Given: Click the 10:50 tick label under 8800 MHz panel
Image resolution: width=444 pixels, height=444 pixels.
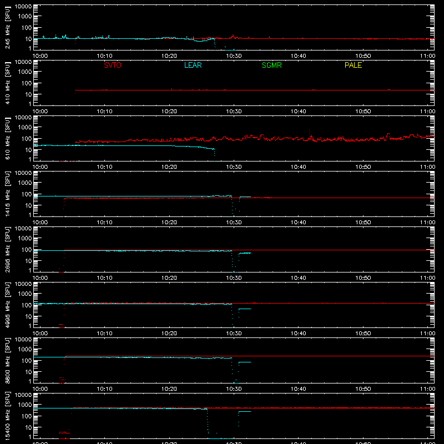Looking at the screenshot, I should pyautogui.click(x=363, y=389).
